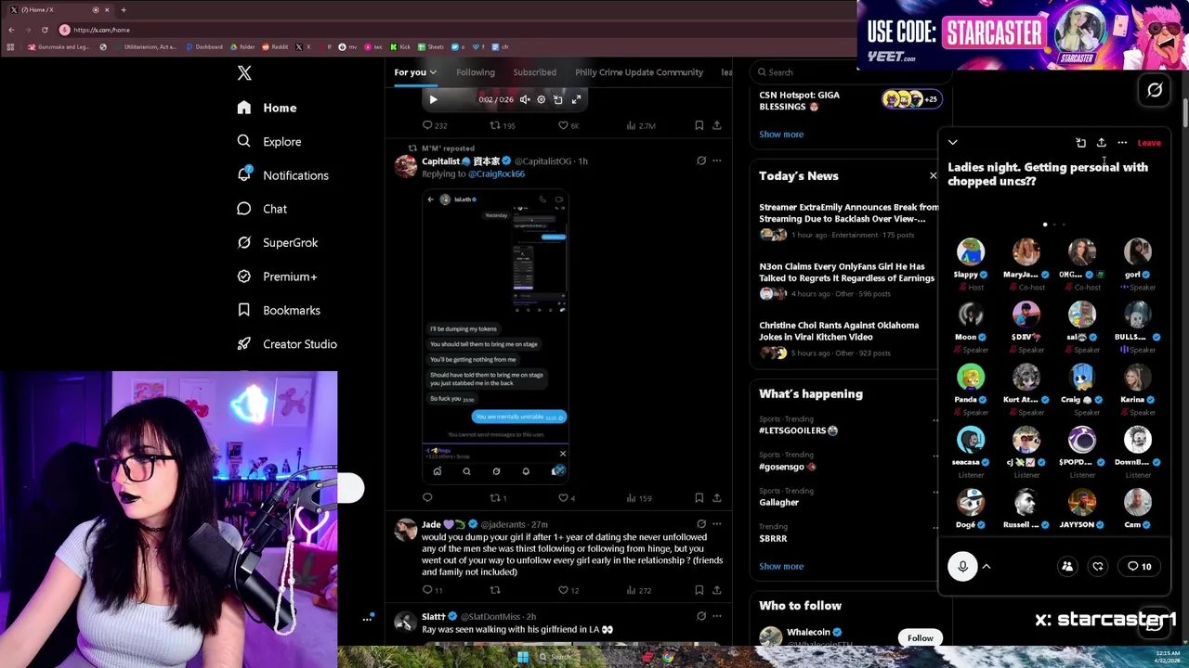
Task: Open Bookmarks in the sidebar
Action: click(278, 310)
